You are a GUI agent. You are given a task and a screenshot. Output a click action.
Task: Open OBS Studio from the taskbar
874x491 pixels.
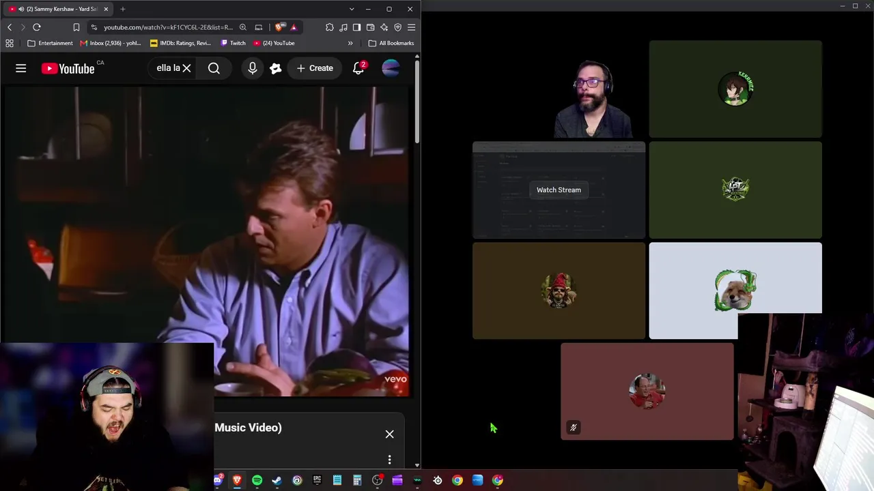click(378, 481)
